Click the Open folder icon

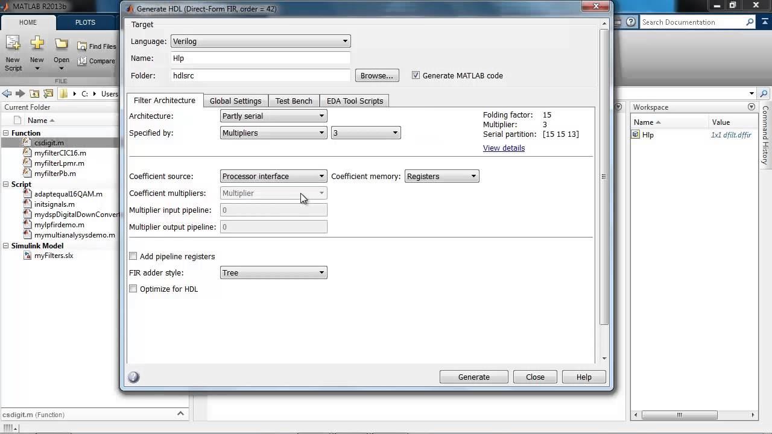tap(62, 44)
